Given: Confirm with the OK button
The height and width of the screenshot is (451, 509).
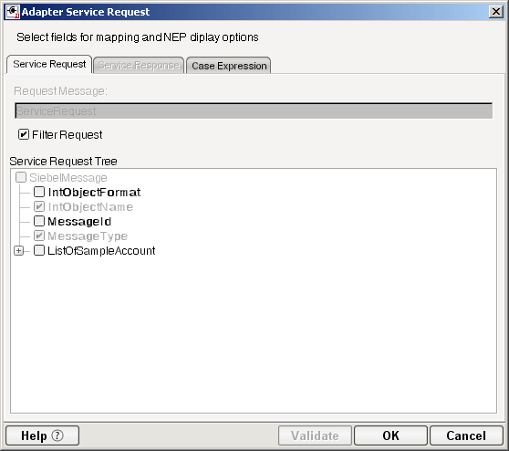Looking at the screenshot, I should 390,435.
